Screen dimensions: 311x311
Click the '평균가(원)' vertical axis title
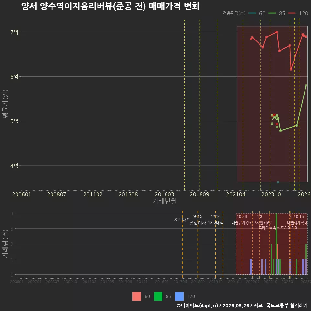coord(6,104)
